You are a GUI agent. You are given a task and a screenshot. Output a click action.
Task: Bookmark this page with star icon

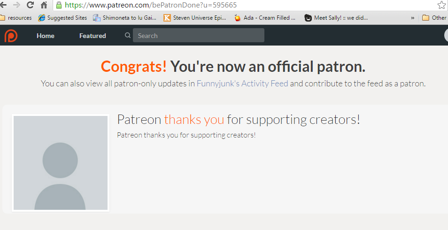441,5
